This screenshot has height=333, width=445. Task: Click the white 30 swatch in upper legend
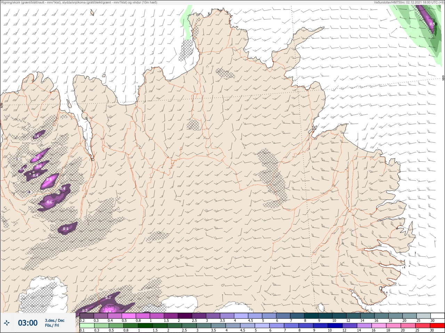click(x=438, y=316)
